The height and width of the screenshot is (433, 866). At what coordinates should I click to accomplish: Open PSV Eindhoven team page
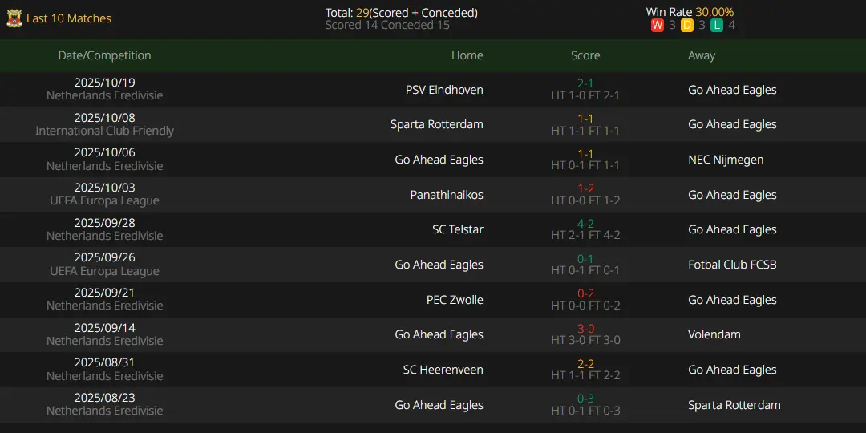click(x=444, y=90)
